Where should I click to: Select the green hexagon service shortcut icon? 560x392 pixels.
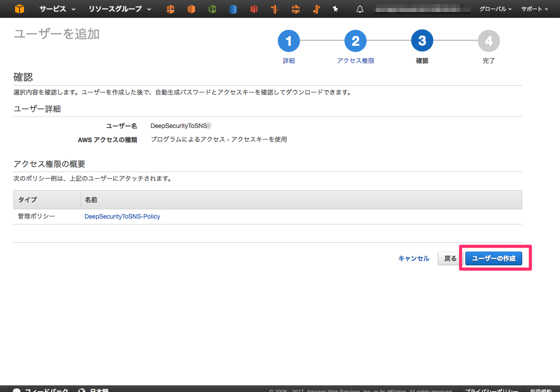click(x=212, y=8)
